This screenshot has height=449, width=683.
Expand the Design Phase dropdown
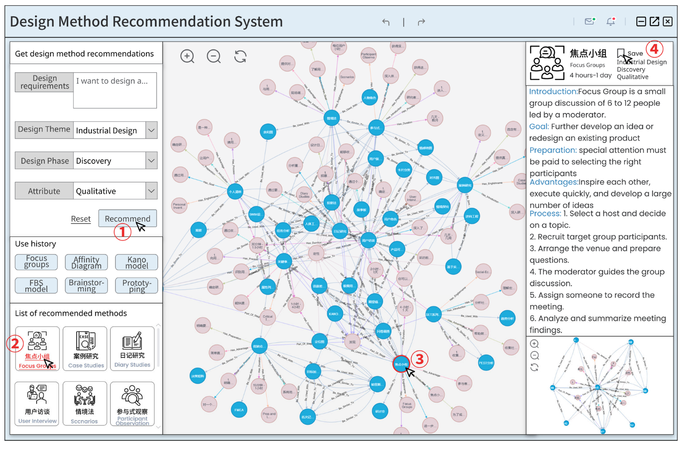click(151, 161)
